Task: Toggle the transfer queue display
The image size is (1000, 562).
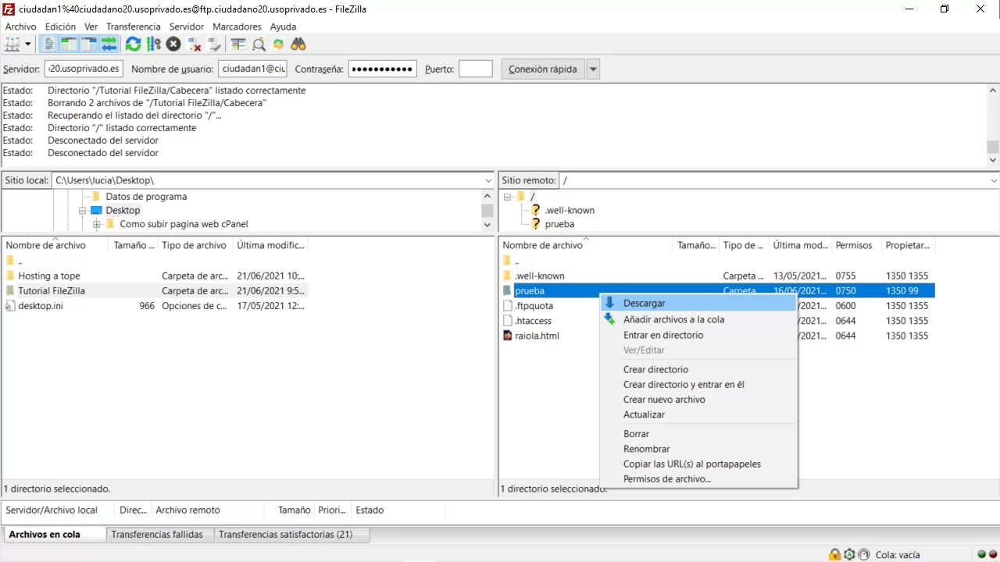Action: (x=109, y=44)
